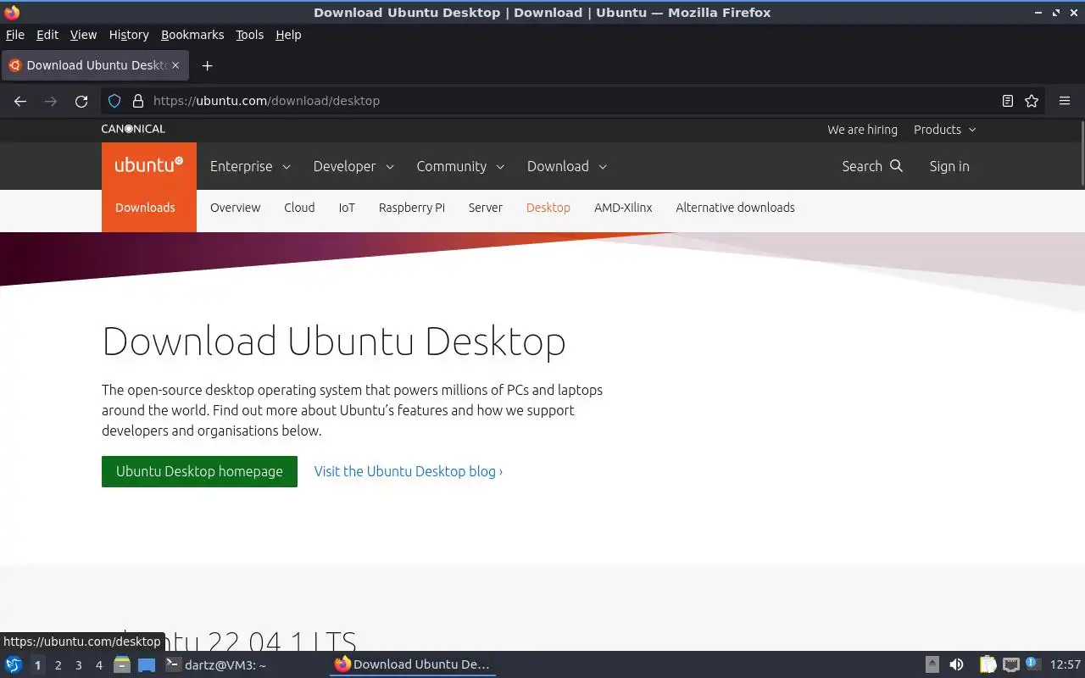This screenshot has height=678, width=1085.
Task: Open the volume speaker icon in tray
Action: (956, 665)
